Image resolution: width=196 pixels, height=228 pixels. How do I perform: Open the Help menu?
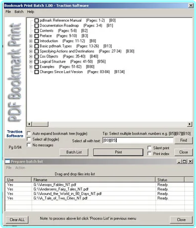pyautogui.click(x=30, y=12)
